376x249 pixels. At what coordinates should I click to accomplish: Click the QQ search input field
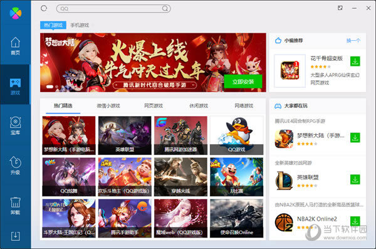click(113, 9)
